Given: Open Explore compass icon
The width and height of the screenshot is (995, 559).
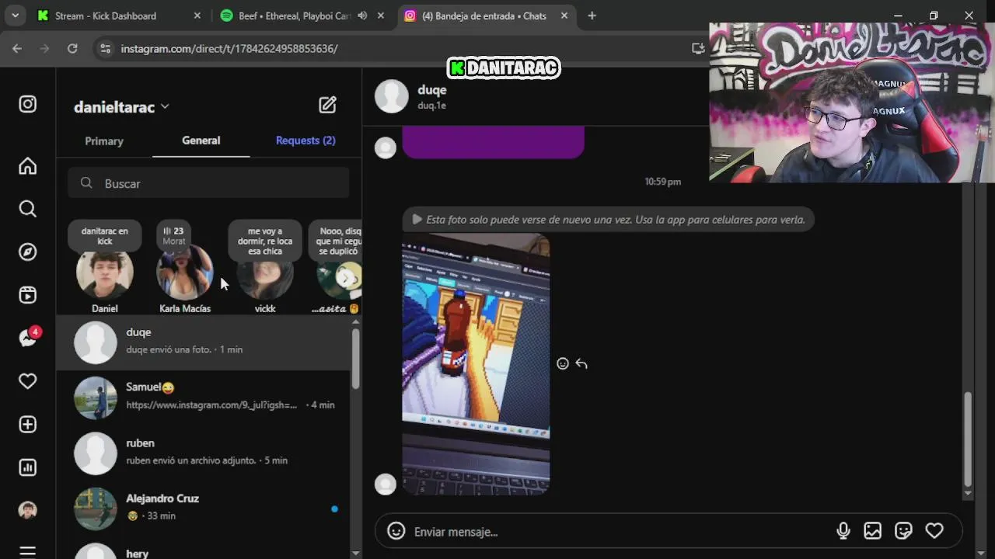Looking at the screenshot, I should (x=28, y=252).
